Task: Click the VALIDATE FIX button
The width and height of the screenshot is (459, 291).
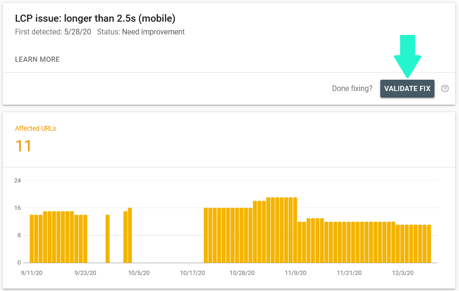Action: [407, 88]
